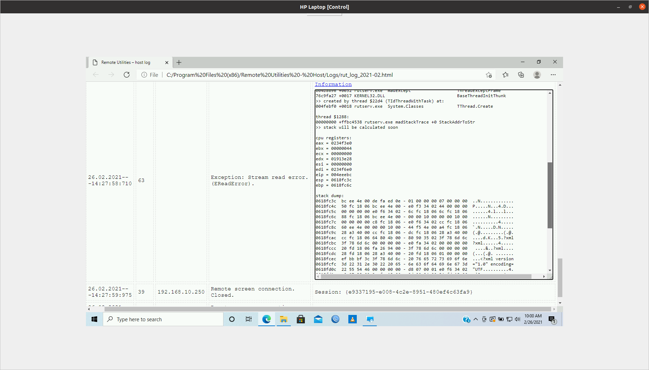Click the stack dump vertical scrollbar thumb
Screen dimensions: 649x370
(x=550, y=195)
